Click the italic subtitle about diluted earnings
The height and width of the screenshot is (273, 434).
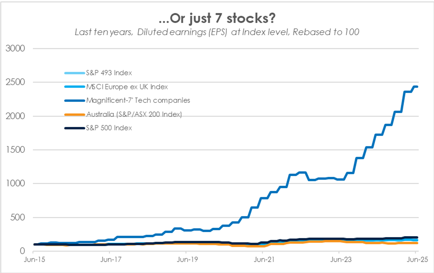(x=217, y=32)
